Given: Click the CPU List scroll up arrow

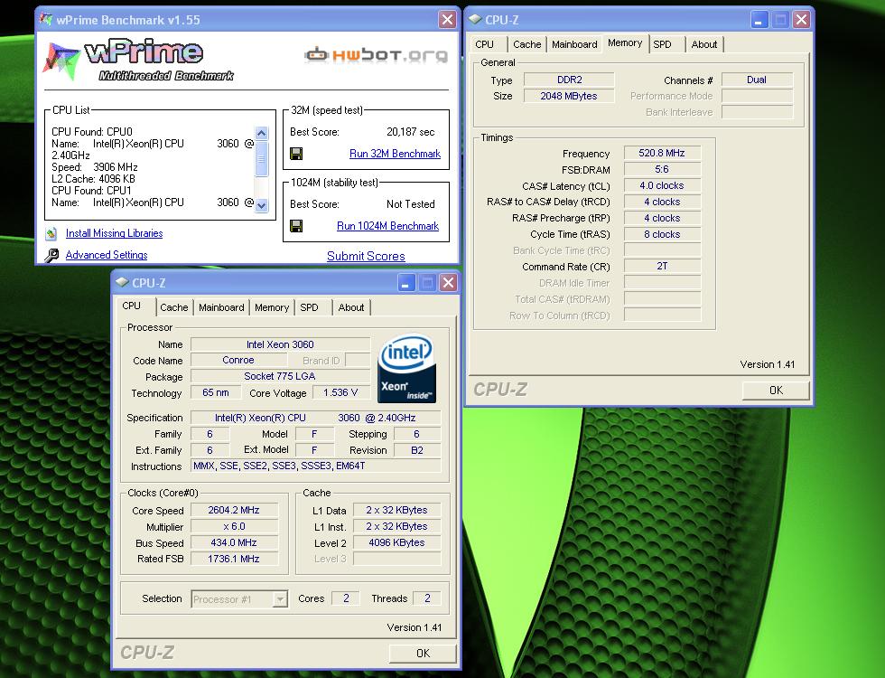Looking at the screenshot, I should pos(261,134).
